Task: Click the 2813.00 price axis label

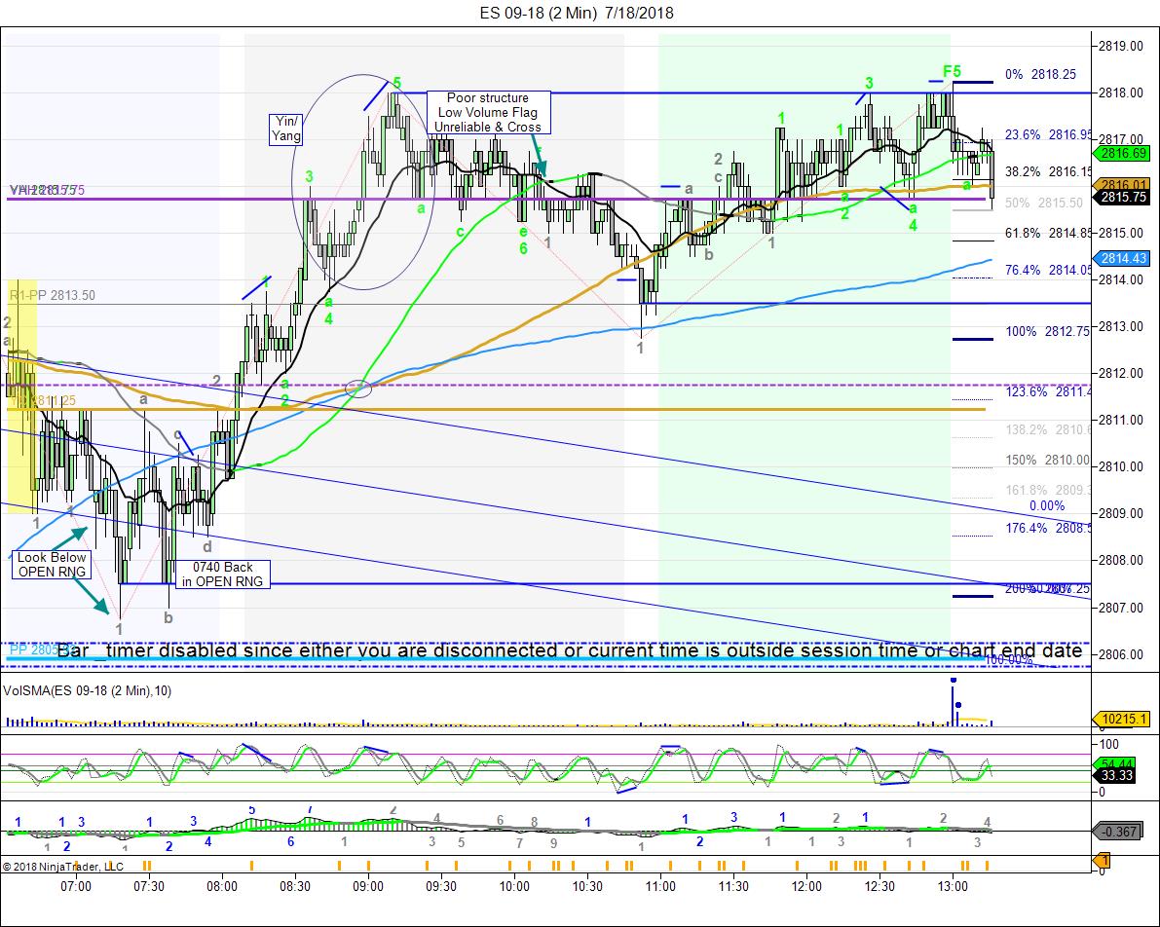Action: (1121, 326)
